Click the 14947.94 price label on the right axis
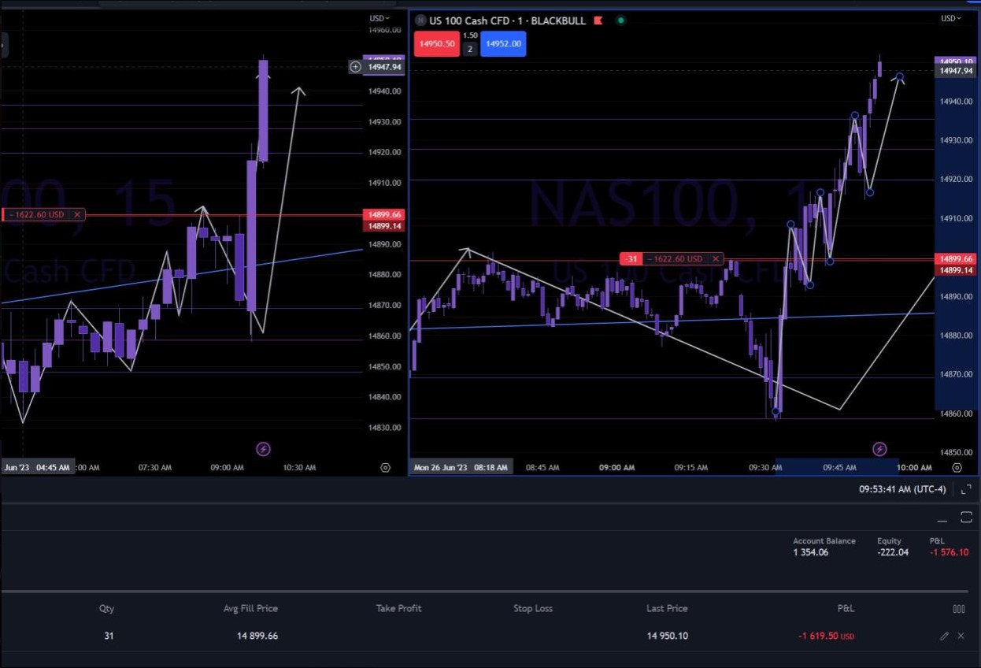This screenshot has width=981, height=668. (954, 71)
